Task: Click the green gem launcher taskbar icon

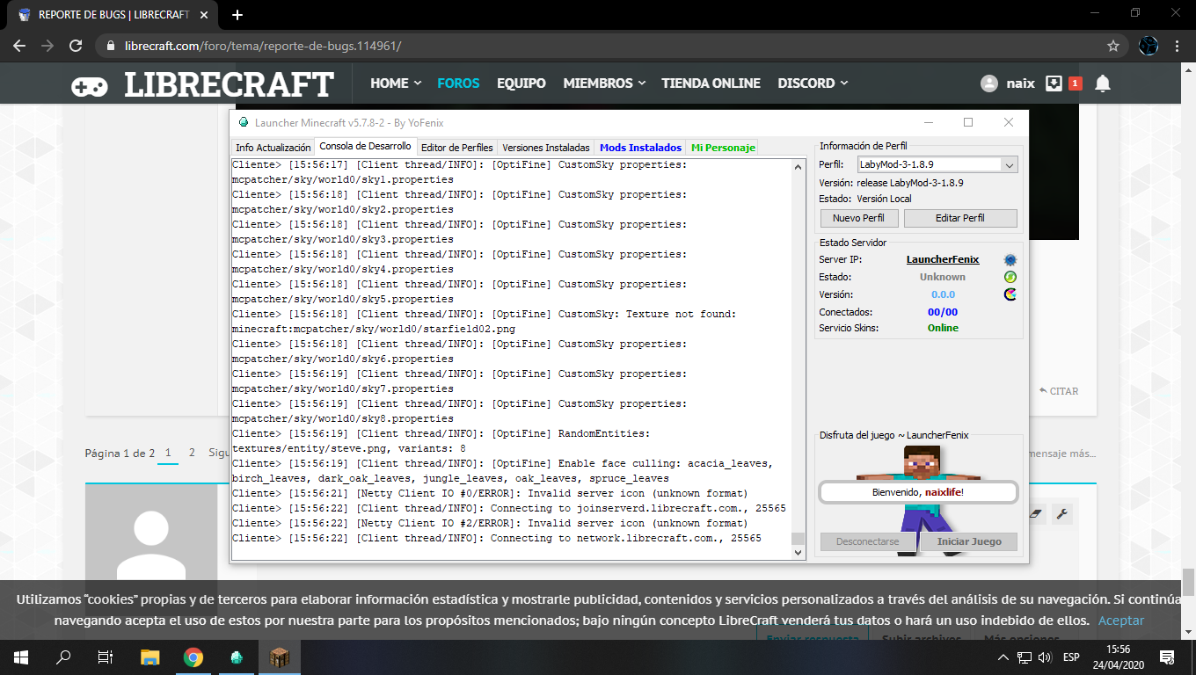Action: pos(237,657)
